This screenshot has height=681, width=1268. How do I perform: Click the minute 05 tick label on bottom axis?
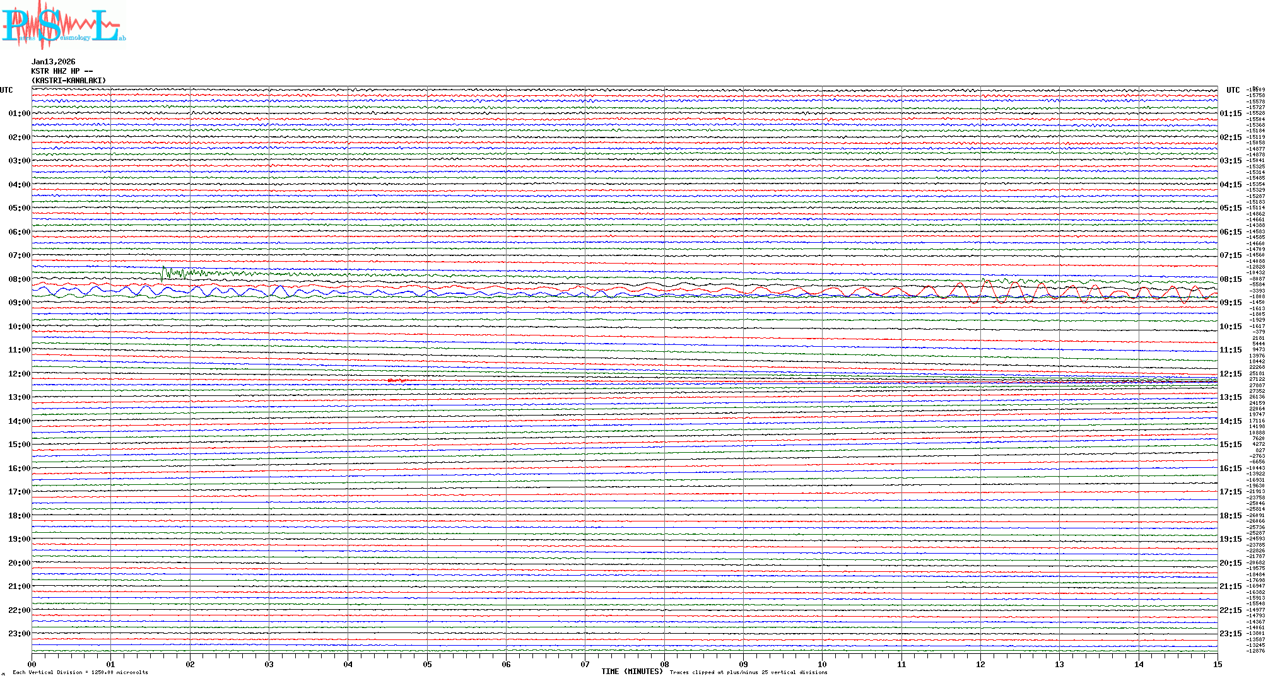pos(427,665)
